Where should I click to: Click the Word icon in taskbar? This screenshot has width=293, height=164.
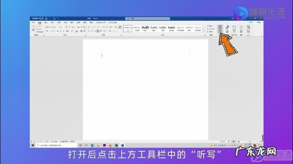[x=122, y=145]
